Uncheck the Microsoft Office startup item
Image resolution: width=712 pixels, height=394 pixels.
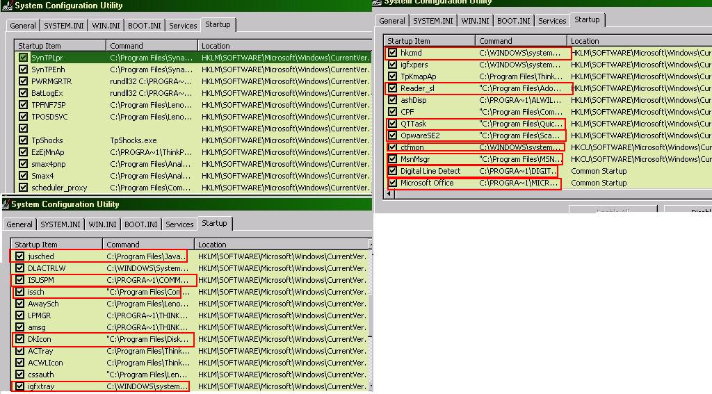point(392,183)
